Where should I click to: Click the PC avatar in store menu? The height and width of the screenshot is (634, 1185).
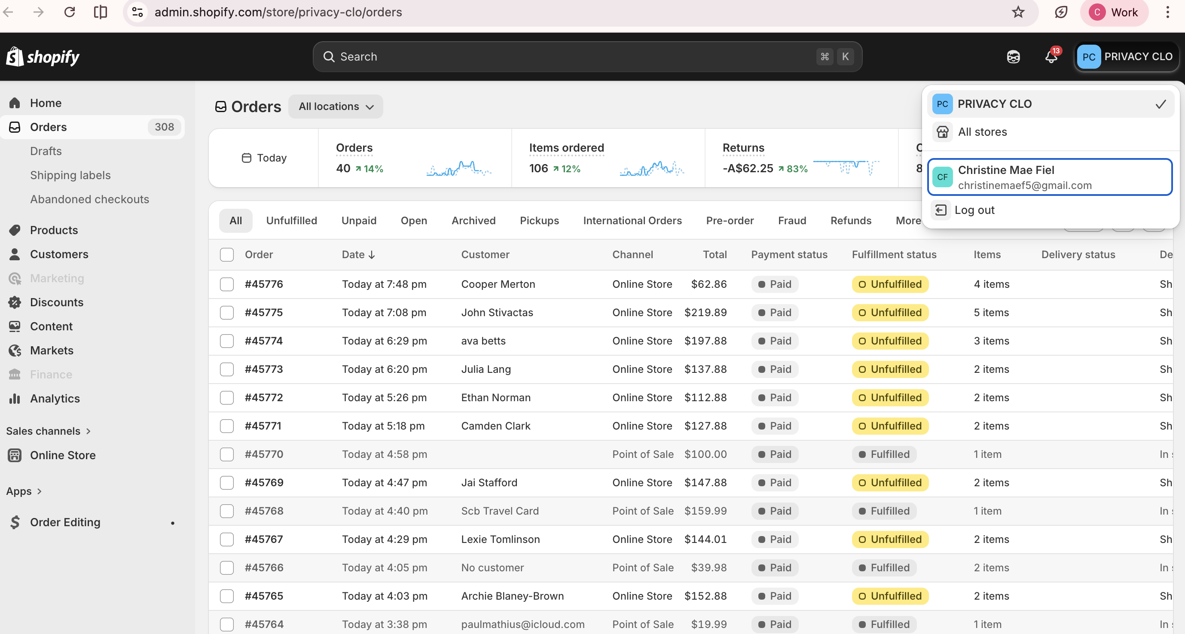[x=942, y=104]
